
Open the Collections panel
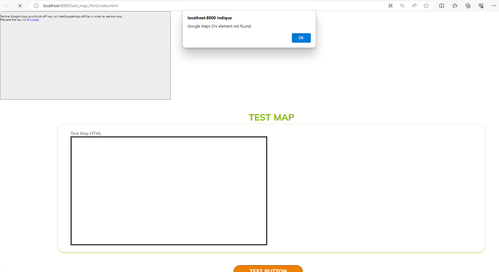(468, 6)
